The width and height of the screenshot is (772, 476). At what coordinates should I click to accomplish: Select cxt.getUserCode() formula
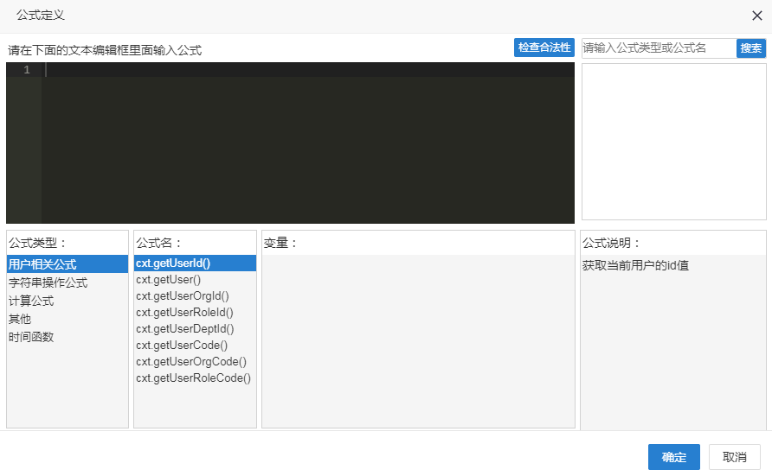coord(182,346)
